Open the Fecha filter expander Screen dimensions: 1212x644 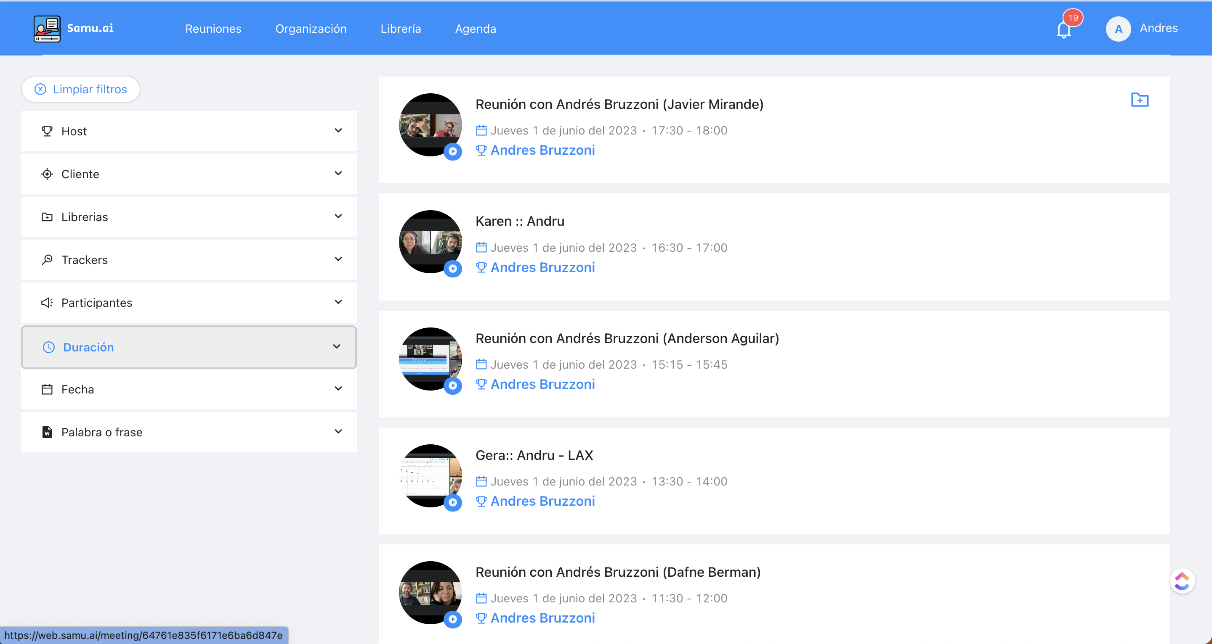[x=338, y=389]
